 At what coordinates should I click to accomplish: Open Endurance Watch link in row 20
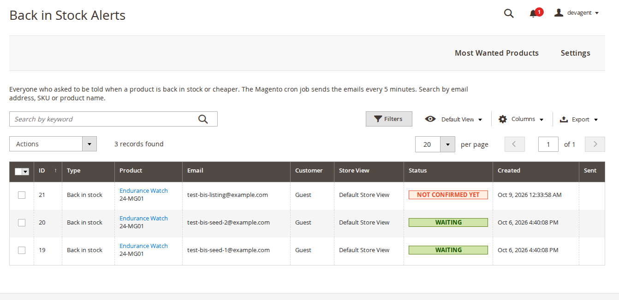coord(143,218)
